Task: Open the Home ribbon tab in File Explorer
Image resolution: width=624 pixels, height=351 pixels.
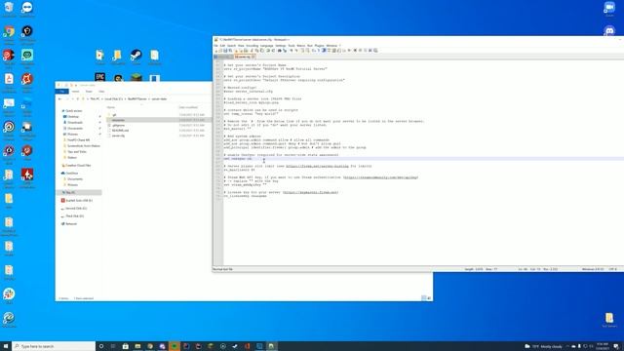Action: click(x=75, y=92)
